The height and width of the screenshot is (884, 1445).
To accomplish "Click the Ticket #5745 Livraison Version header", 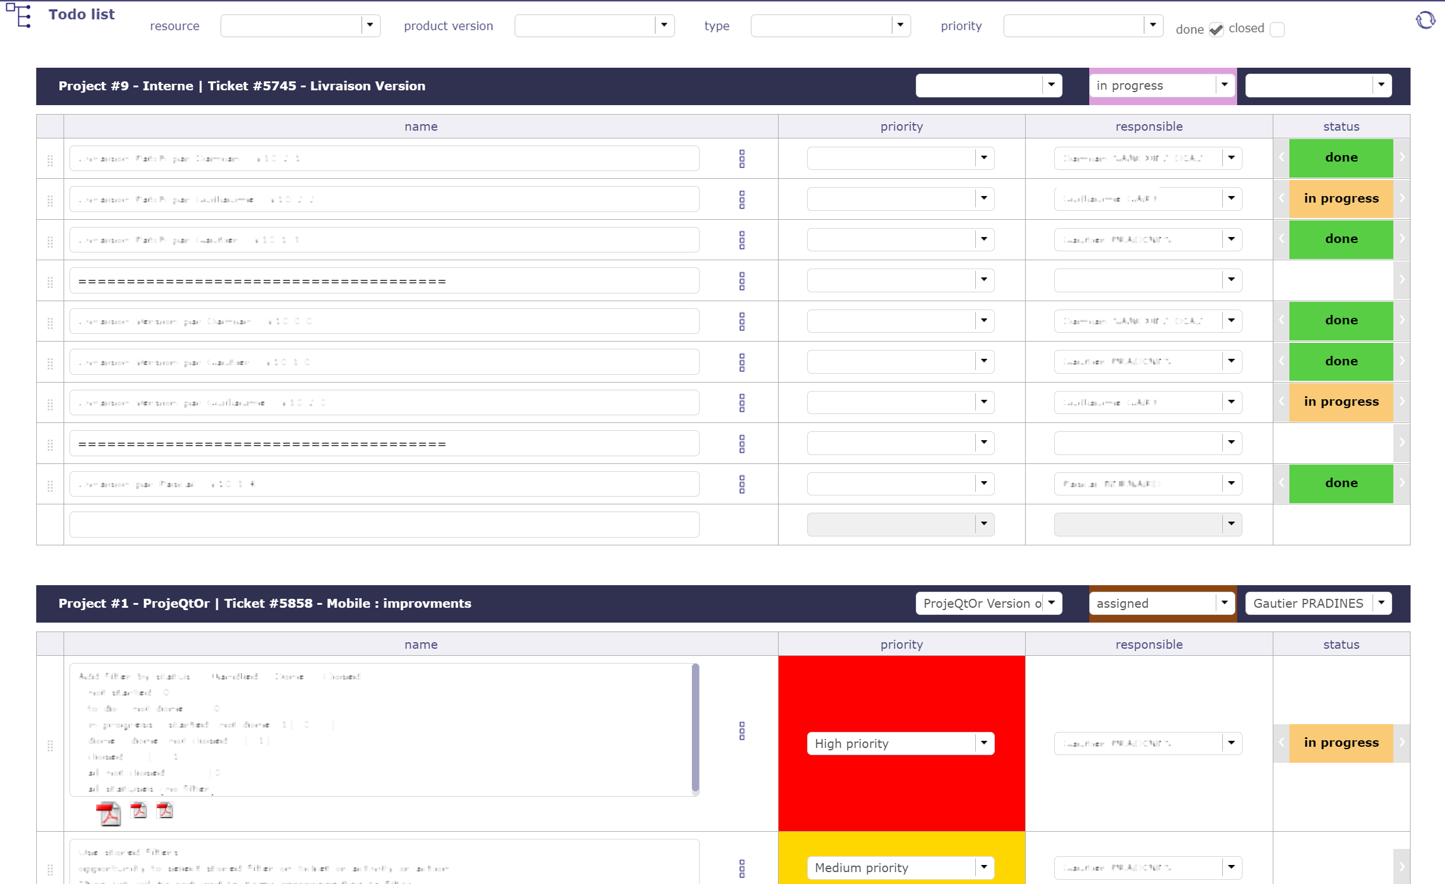I will coord(242,86).
